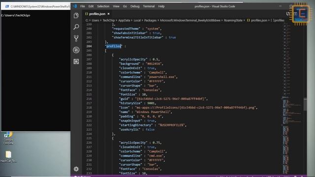The width and height of the screenshot is (315, 177).
Task: Open the Terminal menu
Action: click(x=149, y=6)
